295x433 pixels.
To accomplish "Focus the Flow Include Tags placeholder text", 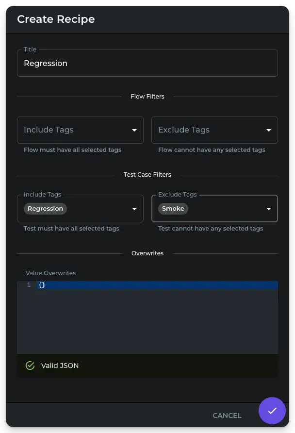I will [x=49, y=130].
